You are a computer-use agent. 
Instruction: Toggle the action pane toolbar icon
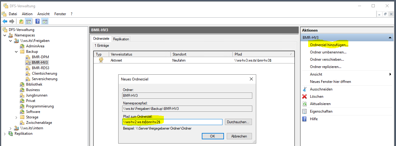coord(45,21)
